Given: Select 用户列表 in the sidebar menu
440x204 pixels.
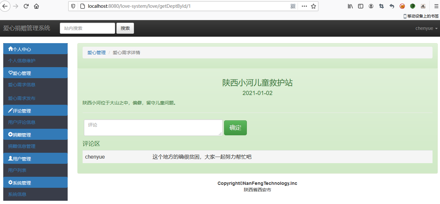Looking at the screenshot, I should pyautogui.click(x=17, y=170).
